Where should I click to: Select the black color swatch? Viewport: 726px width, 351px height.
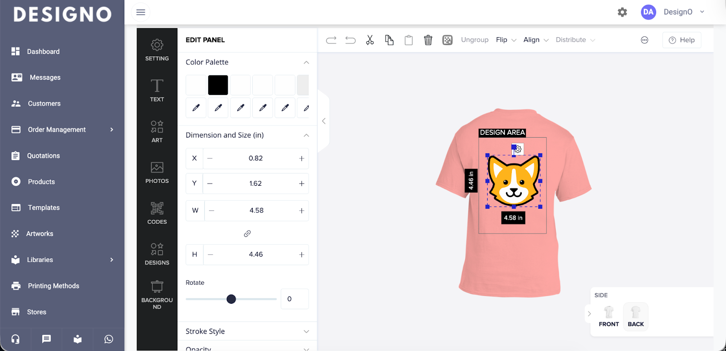coord(218,85)
